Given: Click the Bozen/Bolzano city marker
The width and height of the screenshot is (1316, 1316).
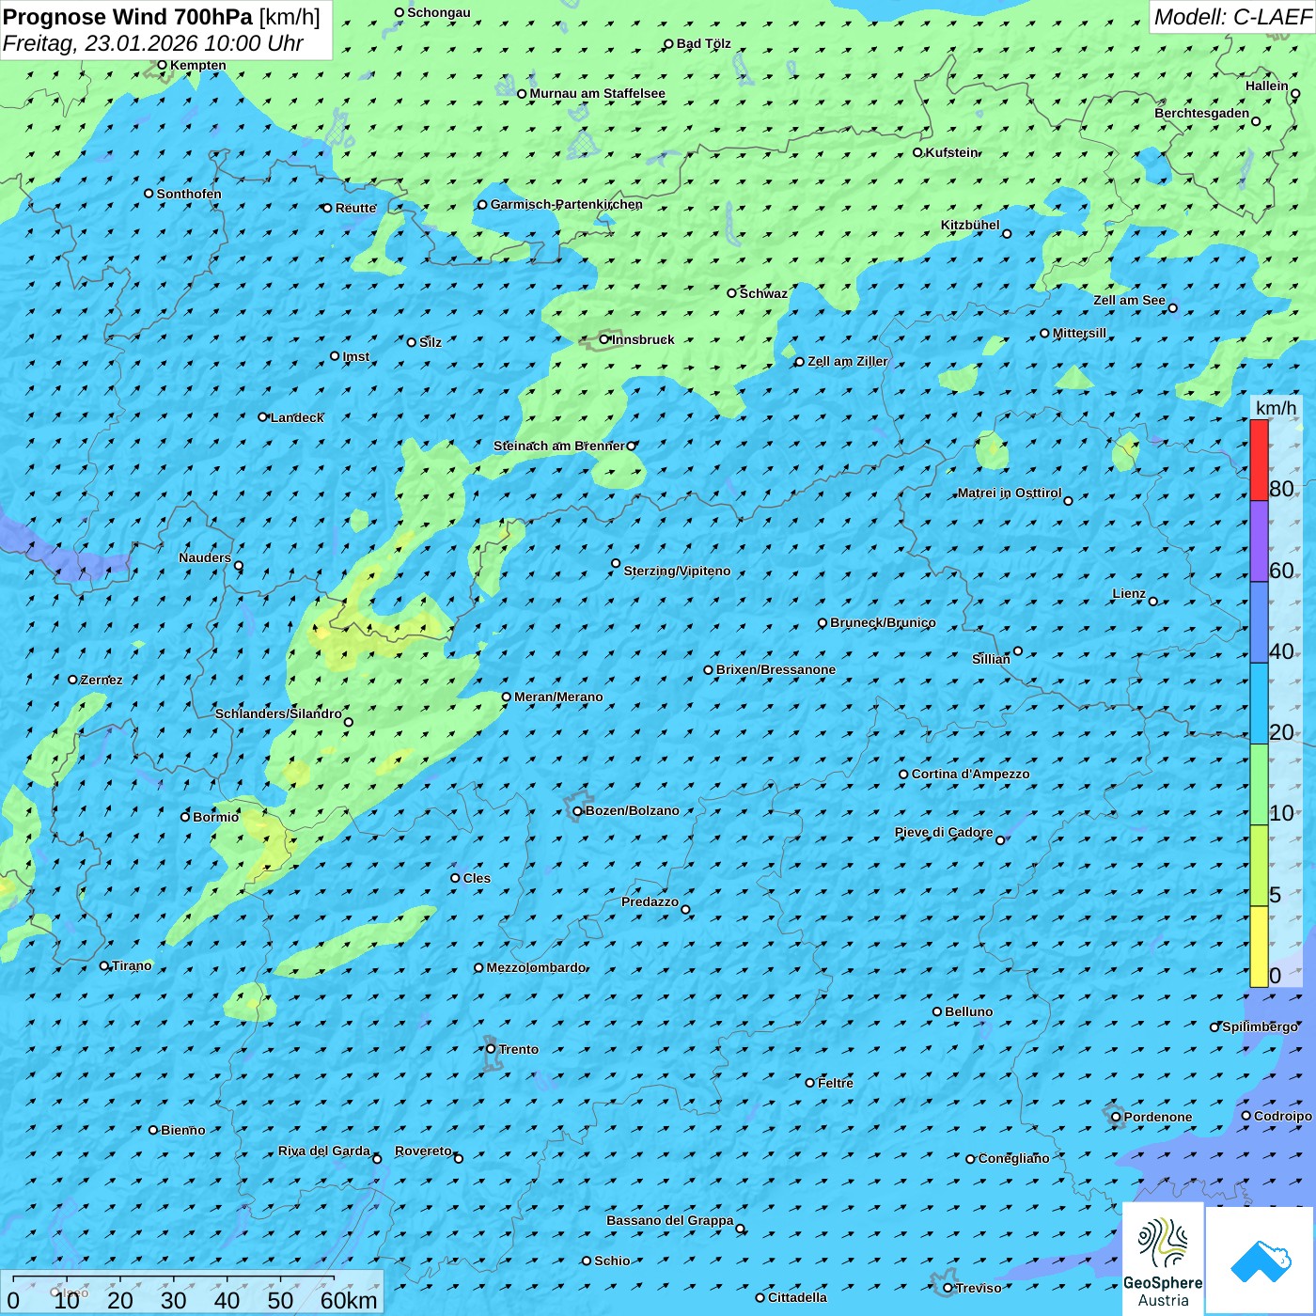Looking at the screenshot, I should pos(577,811).
